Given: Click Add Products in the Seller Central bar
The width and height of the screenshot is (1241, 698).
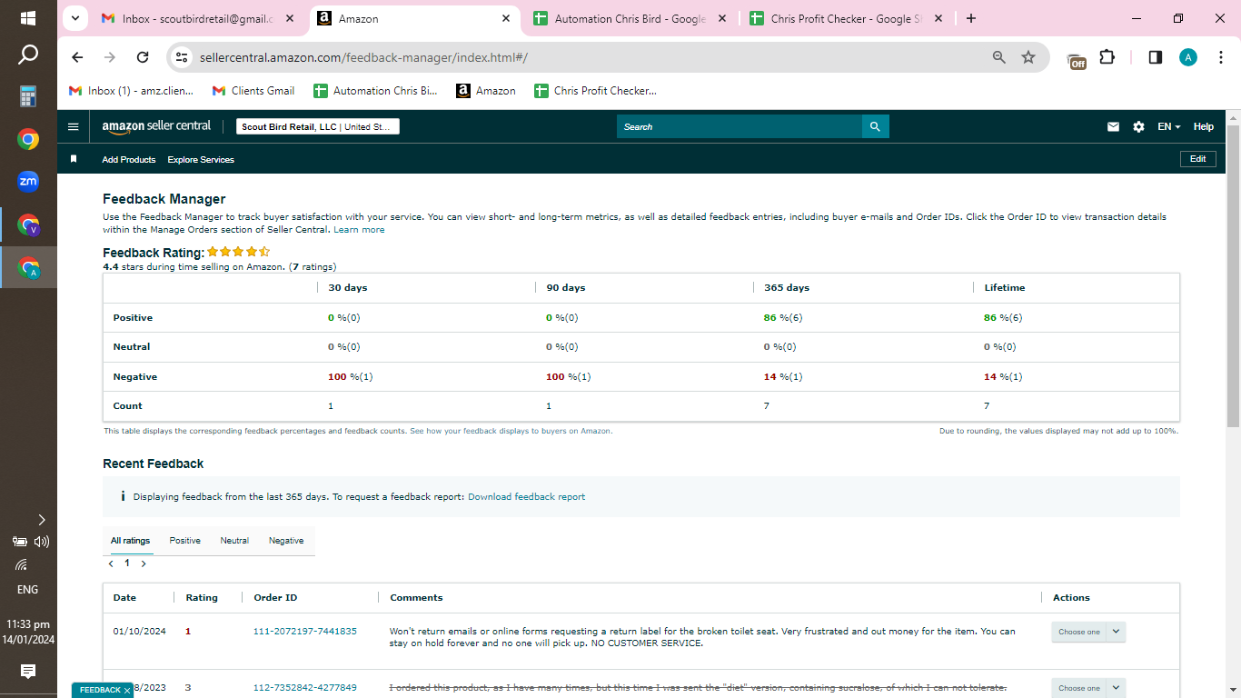Looking at the screenshot, I should point(129,160).
